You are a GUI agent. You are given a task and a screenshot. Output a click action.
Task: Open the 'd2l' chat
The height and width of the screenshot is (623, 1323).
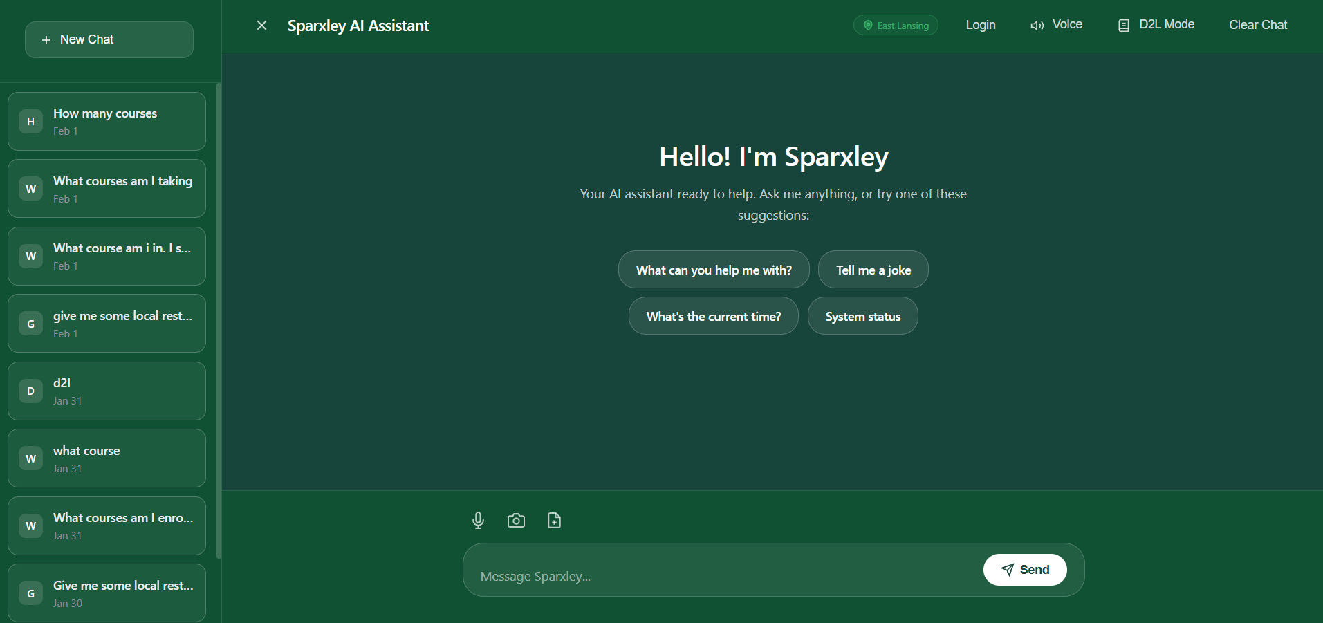coord(107,391)
